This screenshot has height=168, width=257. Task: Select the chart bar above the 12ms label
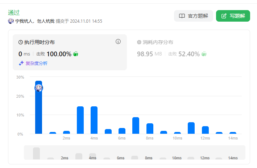205,130
